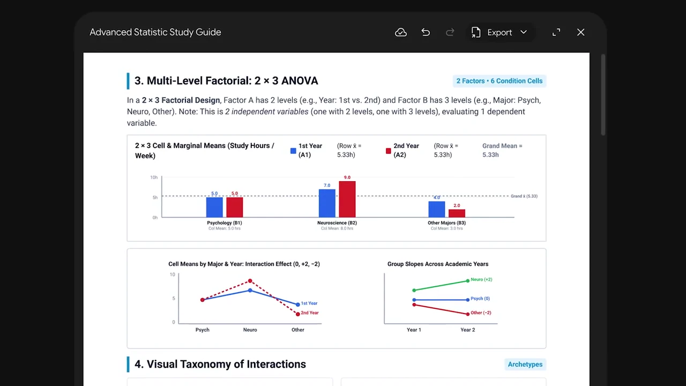Image resolution: width=686 pixels, height=386 pixels.
Task: Enter fullscreen view
Action: point(556,32)
